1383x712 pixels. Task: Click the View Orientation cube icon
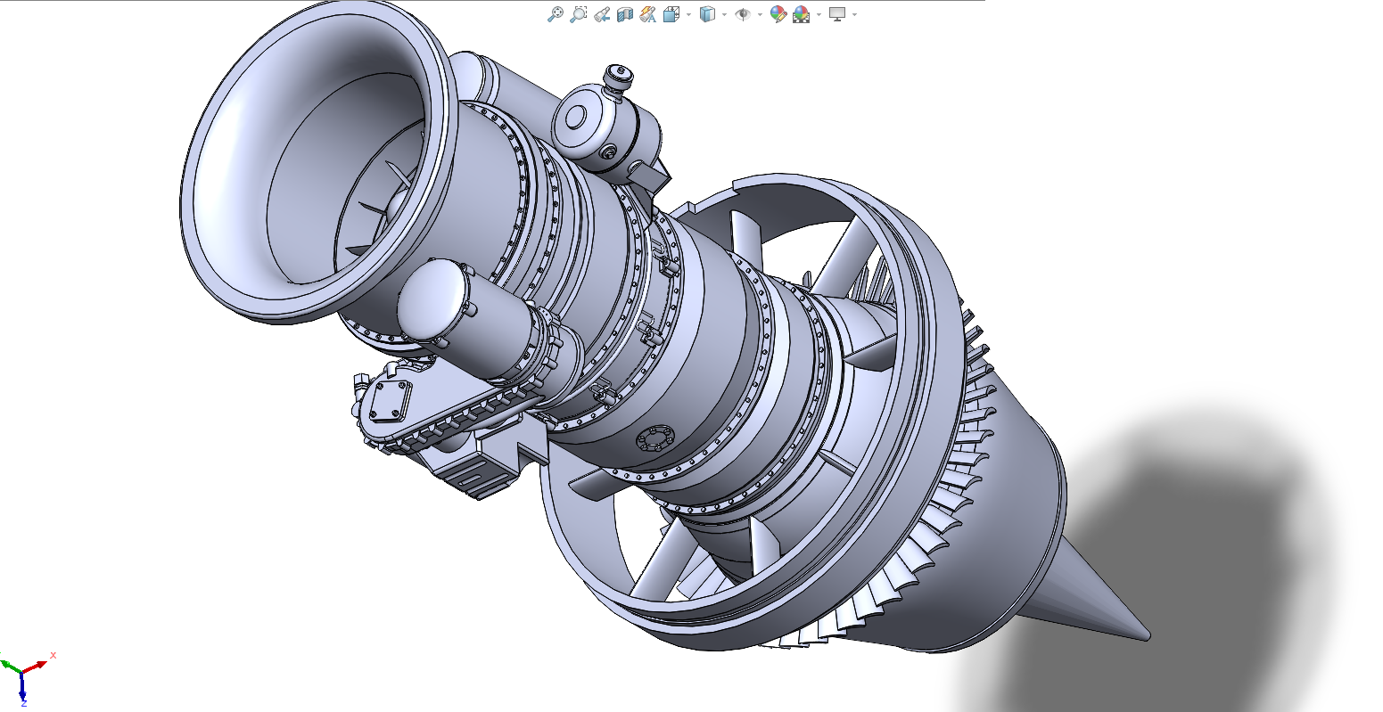672,14
